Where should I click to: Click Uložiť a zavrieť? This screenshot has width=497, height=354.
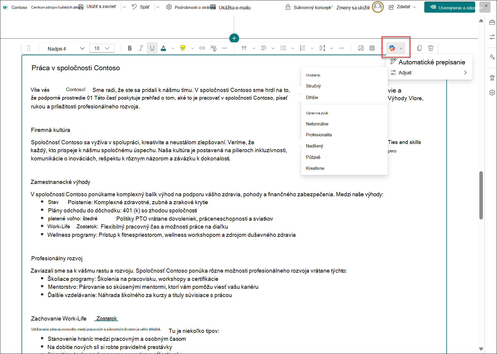coord(97,7)
